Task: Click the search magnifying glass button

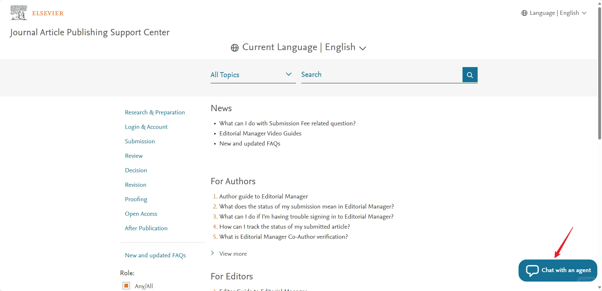Action: [469, 75]
